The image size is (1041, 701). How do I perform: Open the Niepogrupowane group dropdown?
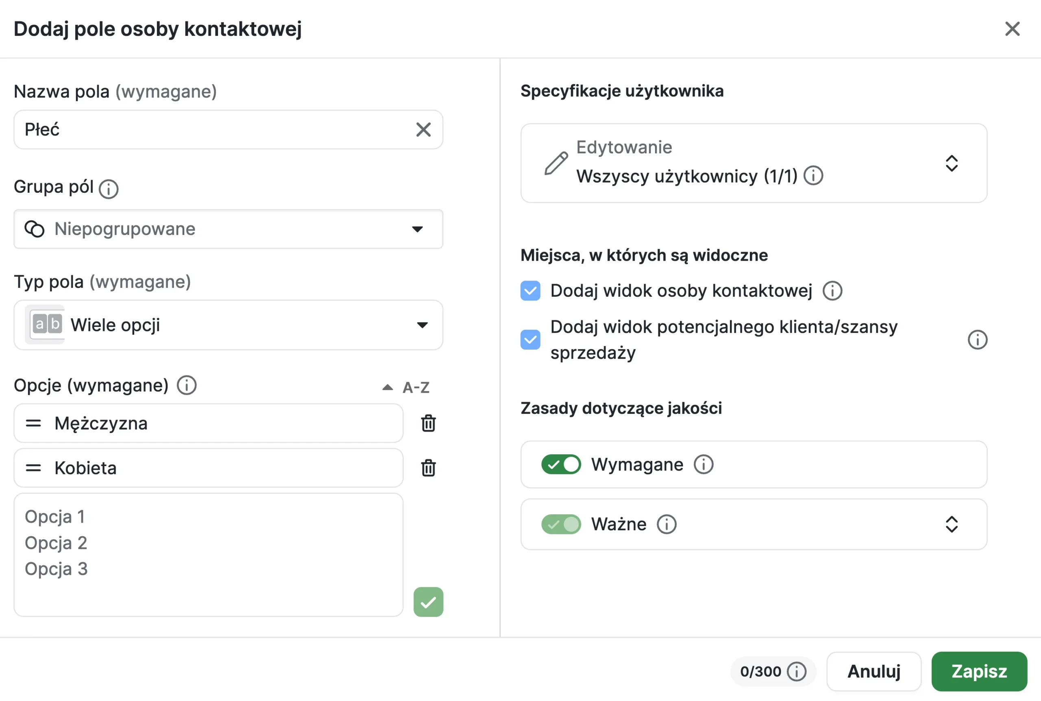229,229
